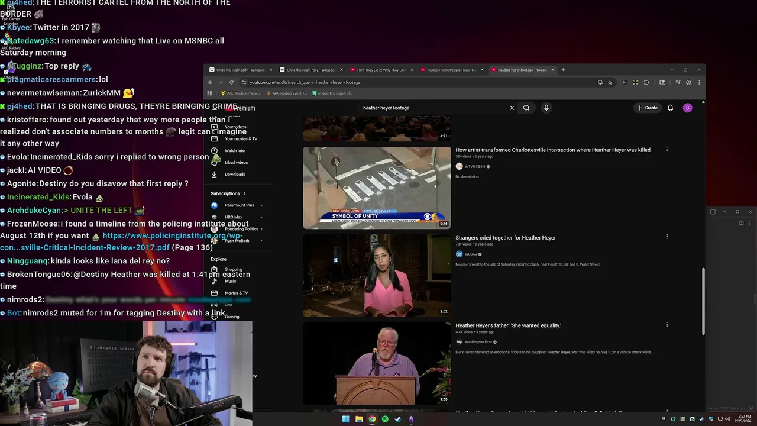Open the father-at-podium video thumbnail
Image resolution: width=757 pixels, height=426 pixels.
click(x=377, y=363)
